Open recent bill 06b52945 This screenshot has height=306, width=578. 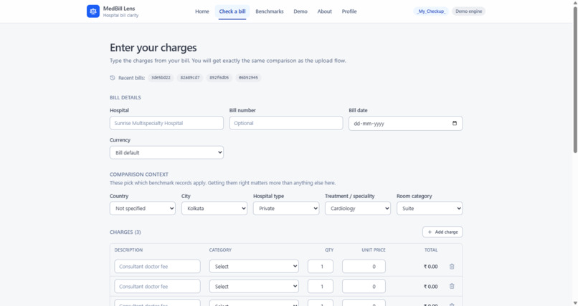[x=248, y=78]
